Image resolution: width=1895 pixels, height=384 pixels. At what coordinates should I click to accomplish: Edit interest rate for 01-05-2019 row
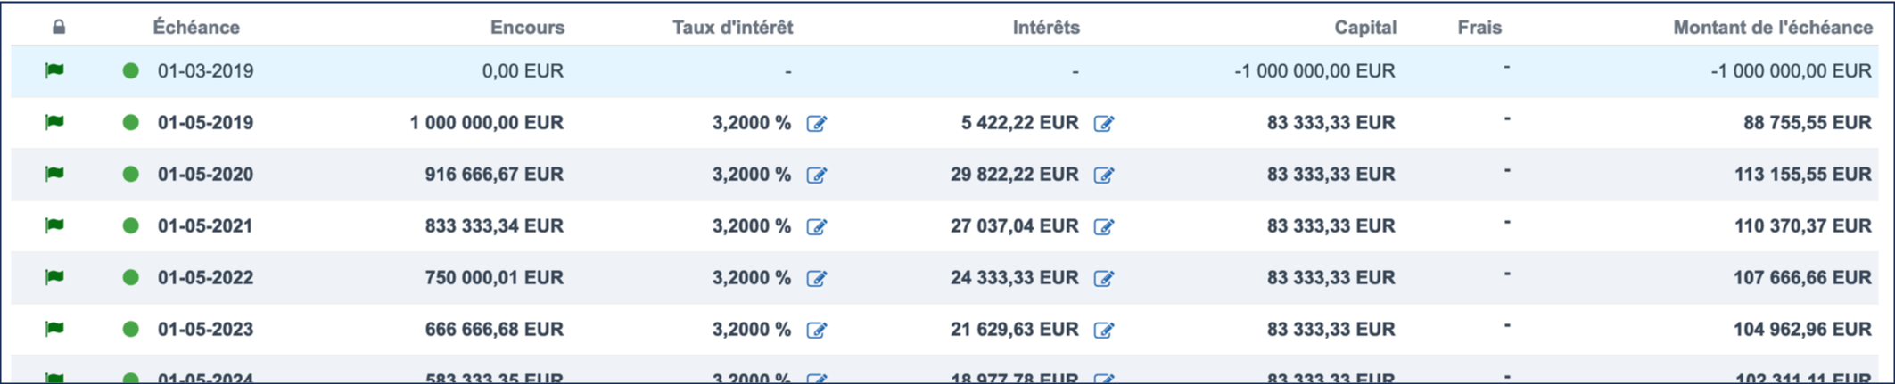pos(816,123)
